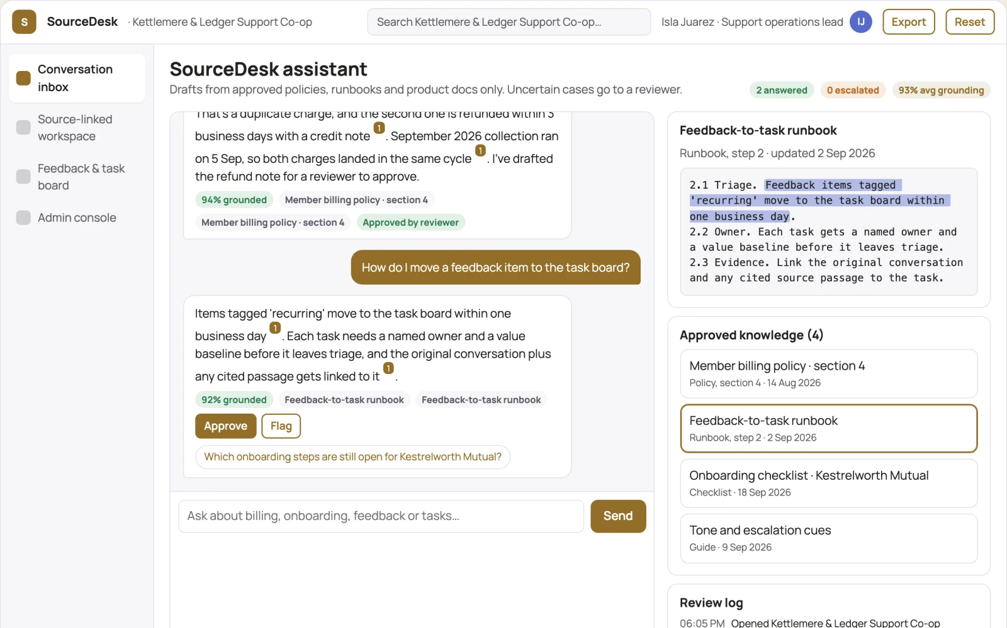Click the Export button

(x=908, y=22)
